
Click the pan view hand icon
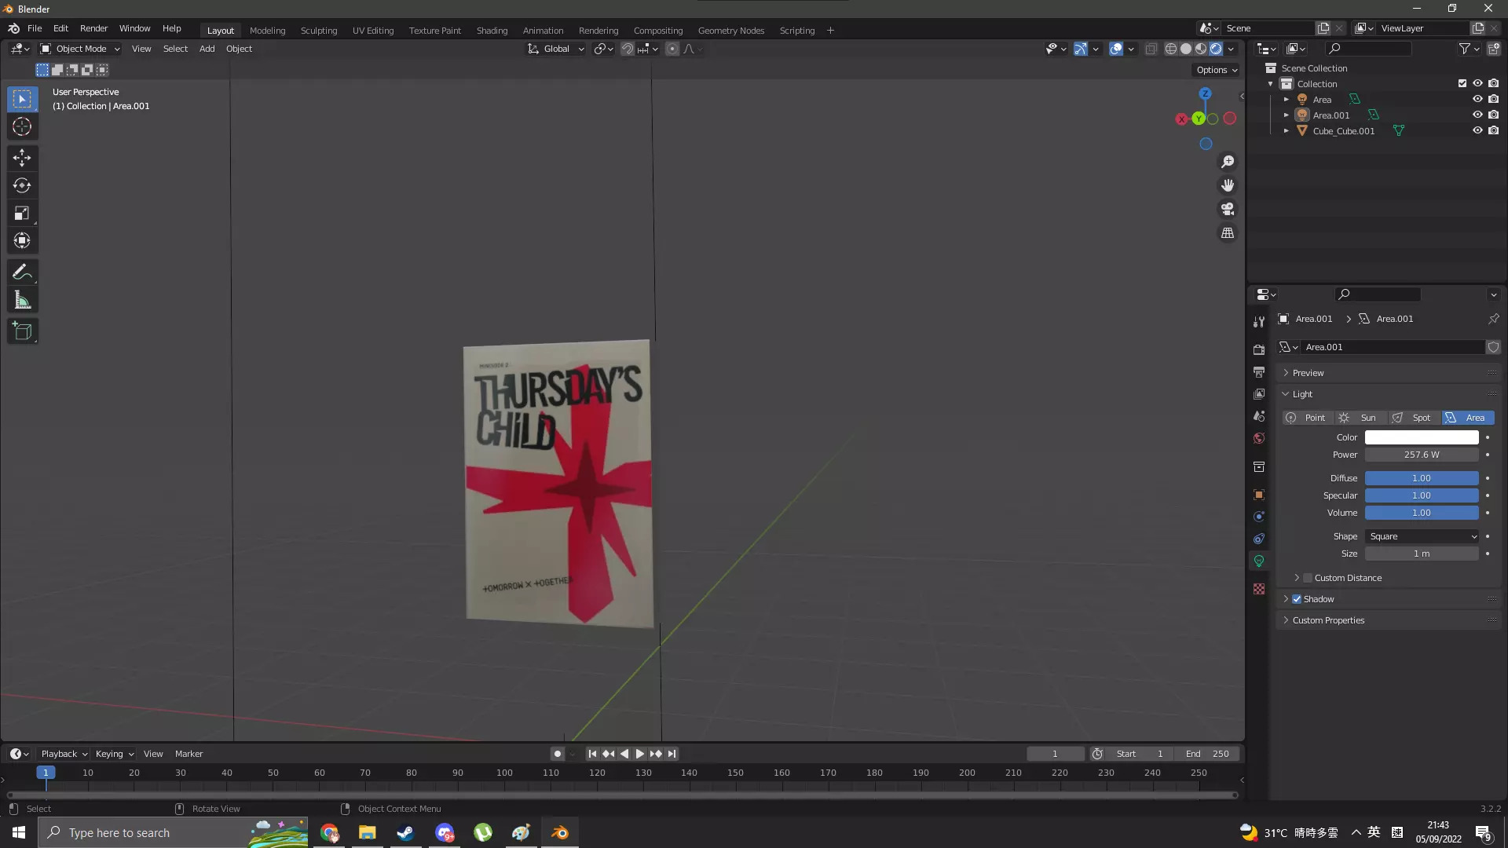[x=1228, y=185]
